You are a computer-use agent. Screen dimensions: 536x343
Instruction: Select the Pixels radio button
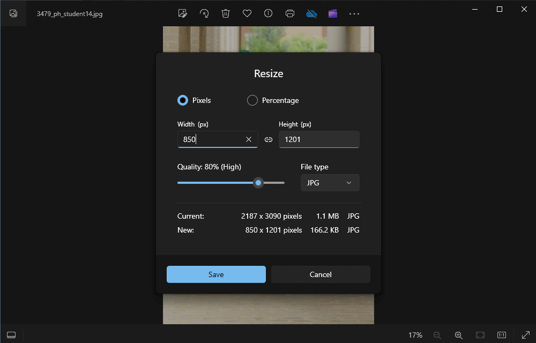183,100
